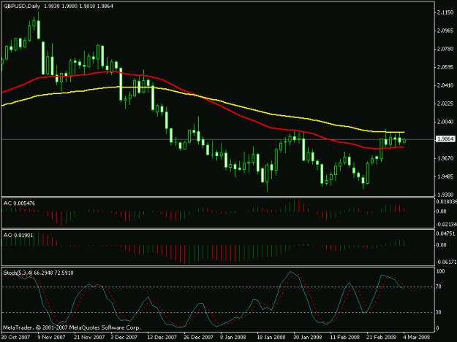Click the 30 Oct 2007 date label
This screenshot has height=342, width=457.
coord(16,337)
